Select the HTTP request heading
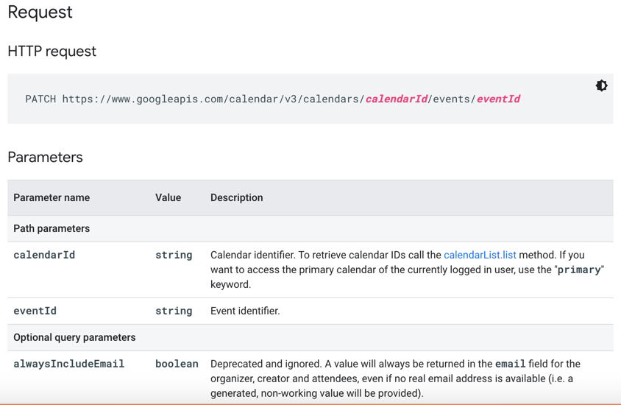 click(x=52, y=51)
